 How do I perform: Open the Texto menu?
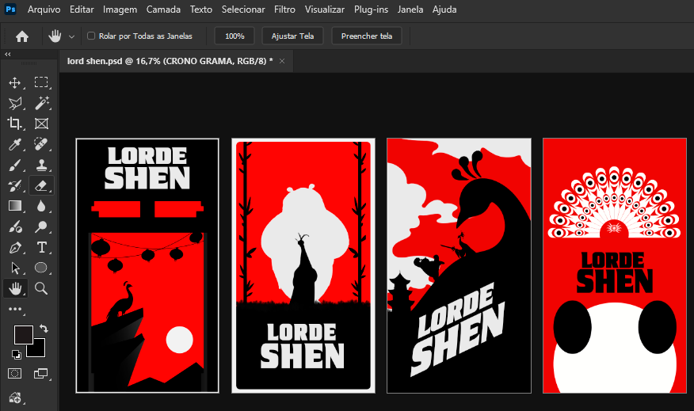click(201, 10)
